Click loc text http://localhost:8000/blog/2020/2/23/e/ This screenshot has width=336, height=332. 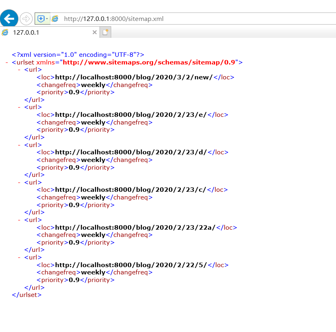131,115
